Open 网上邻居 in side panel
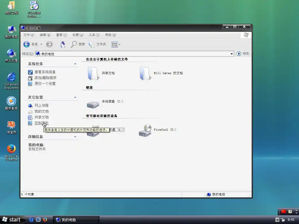 click(x=41, y=106)
